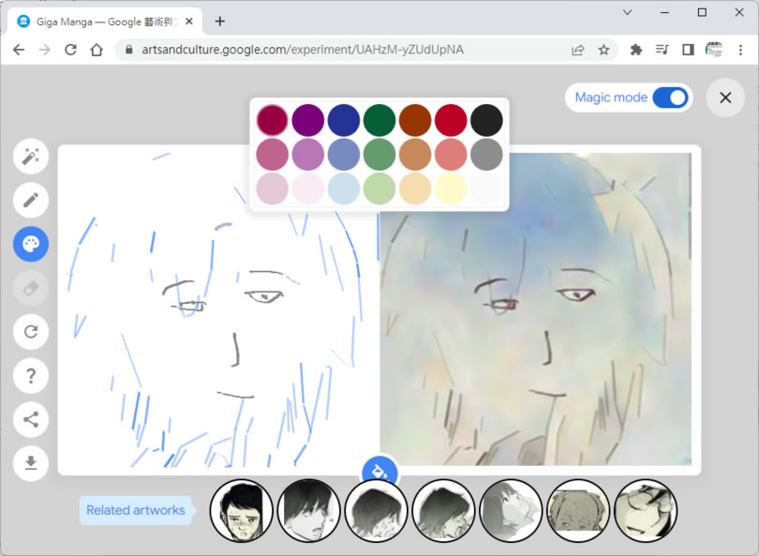759x556 pixels.
Task: Click the redo/reset circular arrow button
Action: tap(31, 332)
